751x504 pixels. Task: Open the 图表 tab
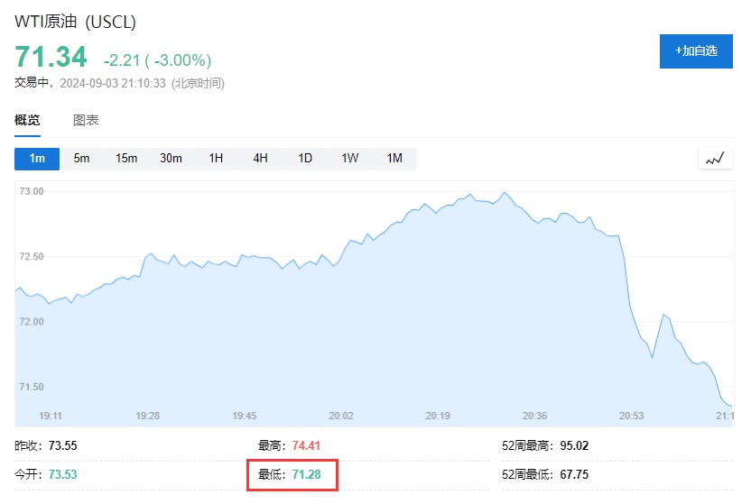pos(86,120)
